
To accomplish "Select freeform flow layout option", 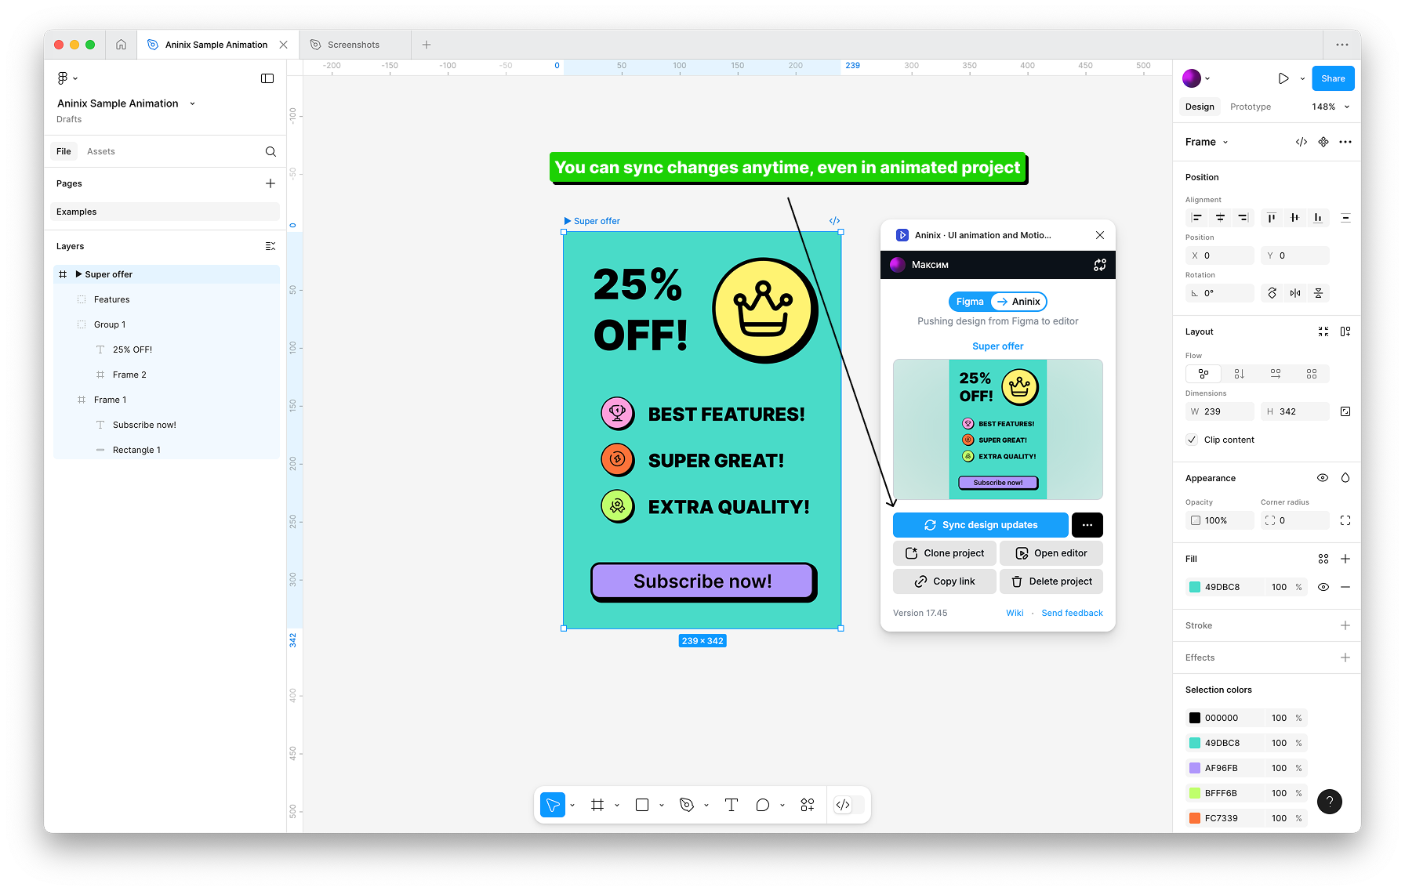I will point(1204,374).
